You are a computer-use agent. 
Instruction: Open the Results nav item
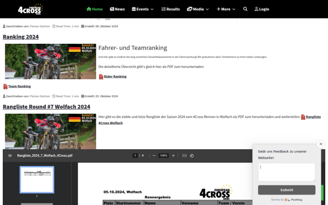[x=171, y=9]
